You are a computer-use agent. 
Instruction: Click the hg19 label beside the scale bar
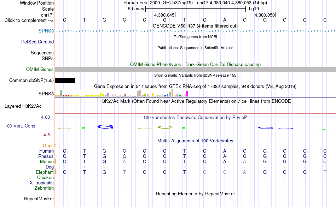click(254, 9)
